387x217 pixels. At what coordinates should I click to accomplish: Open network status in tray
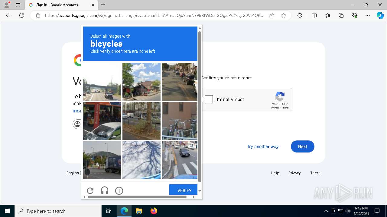341,211
